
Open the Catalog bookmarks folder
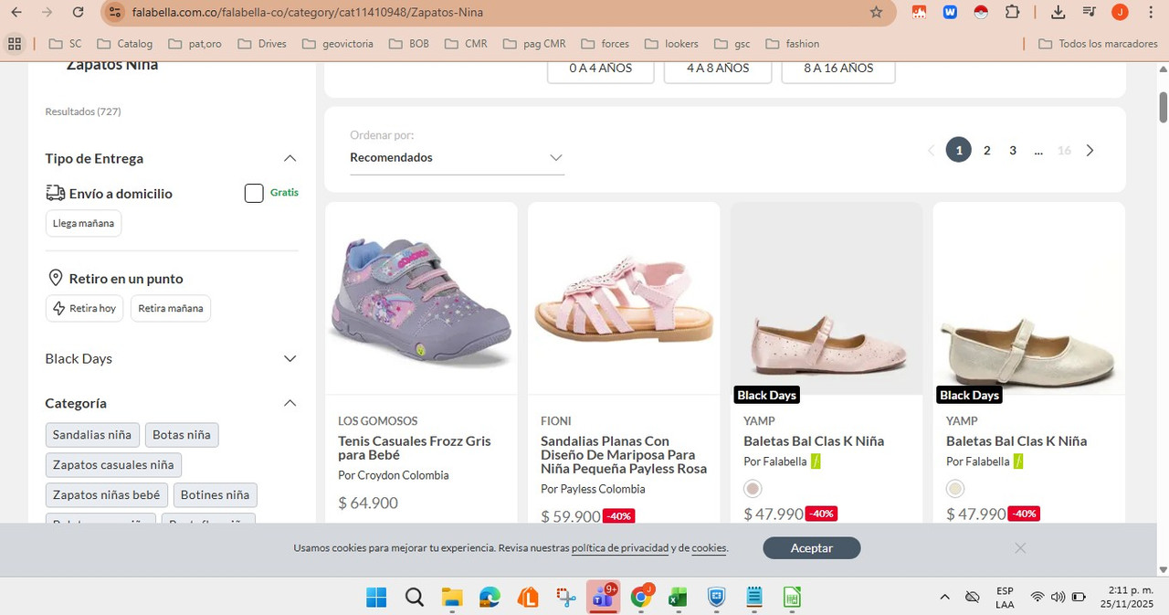pyautogui.click(x=125, y=43)
